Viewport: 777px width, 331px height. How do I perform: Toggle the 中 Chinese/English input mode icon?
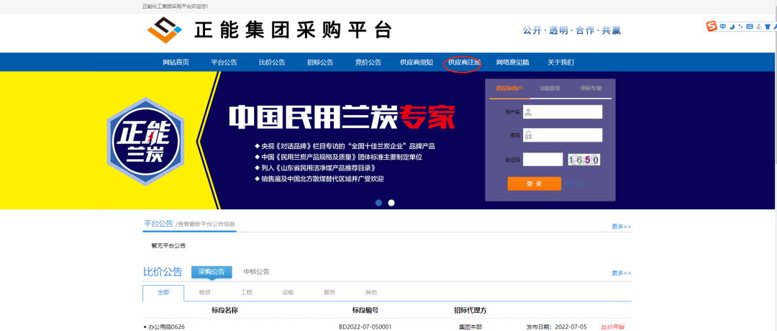pos(723,26)
